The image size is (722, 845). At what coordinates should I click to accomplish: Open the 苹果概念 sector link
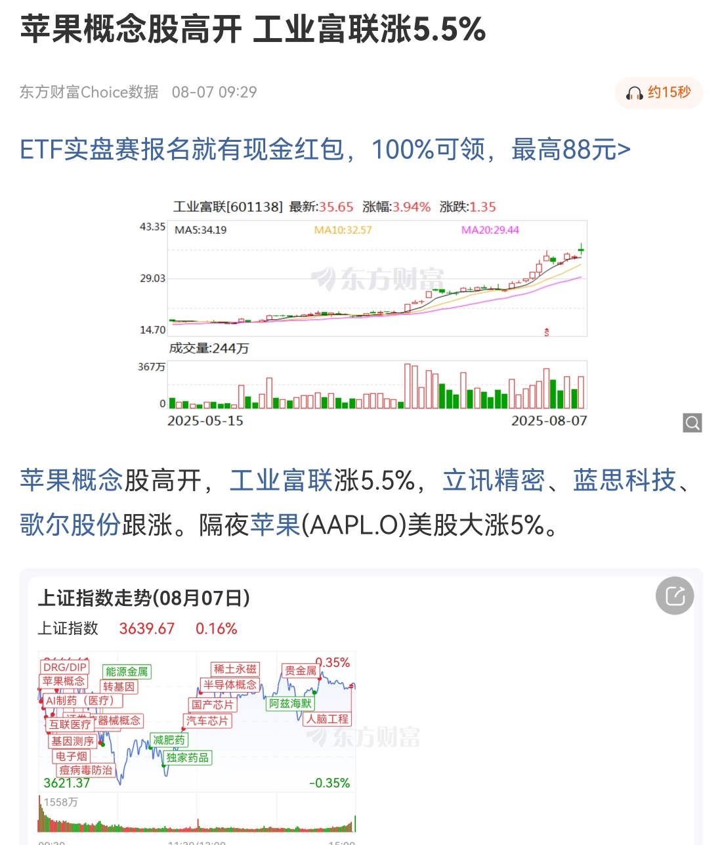pos(71,481)
